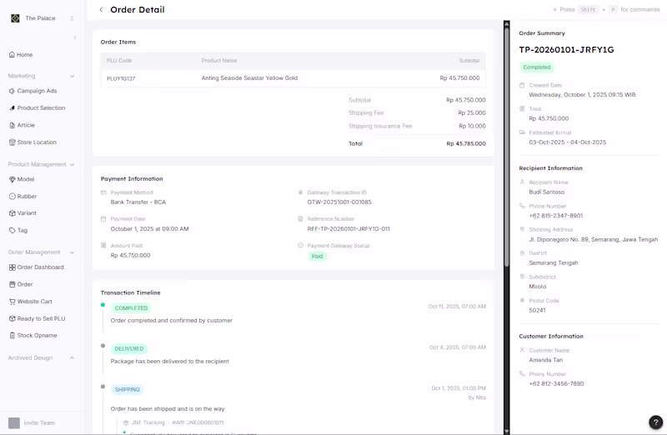Select Product Selection menu label
This screenshot has height=435, width=667.
tap(41, 108)
